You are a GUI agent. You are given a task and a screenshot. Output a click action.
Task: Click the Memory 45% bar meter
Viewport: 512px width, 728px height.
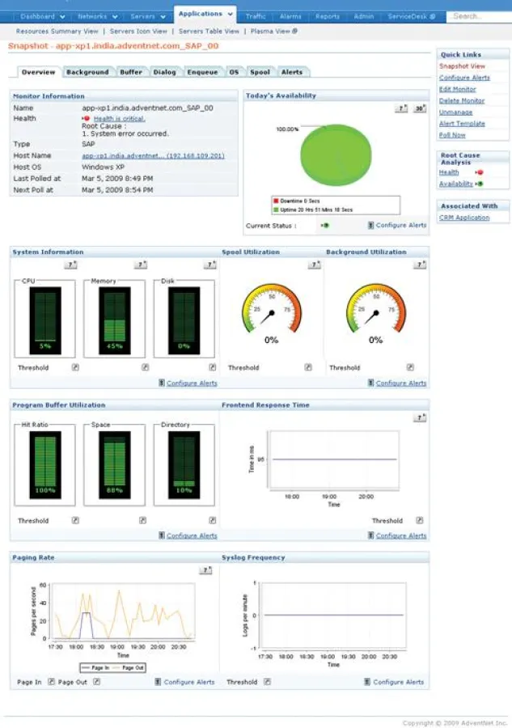tap(114, 320)
